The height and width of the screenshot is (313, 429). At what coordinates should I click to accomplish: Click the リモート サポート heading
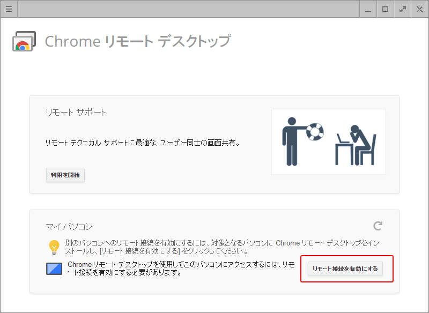76,113
